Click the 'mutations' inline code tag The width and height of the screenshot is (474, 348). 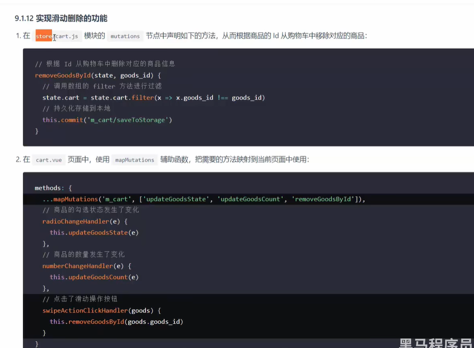point(125,37)
